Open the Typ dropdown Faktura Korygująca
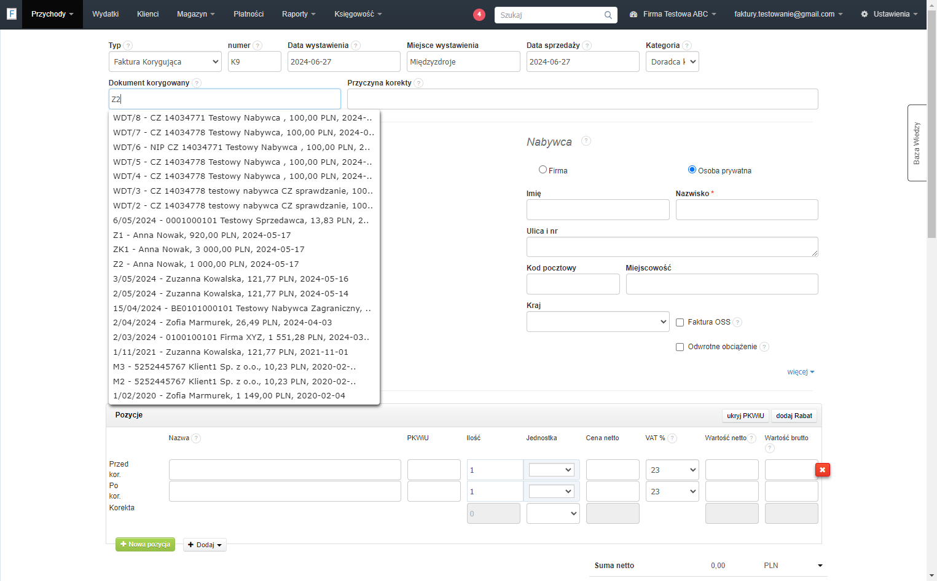The width and height of the screenshot is (937, 581). (165, 61)
